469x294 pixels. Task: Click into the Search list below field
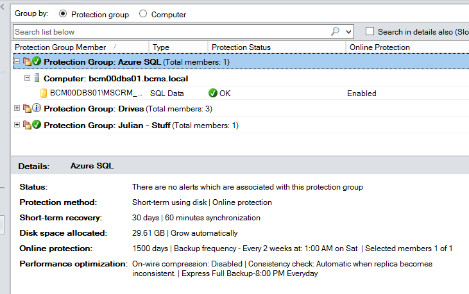coord(172,31)
